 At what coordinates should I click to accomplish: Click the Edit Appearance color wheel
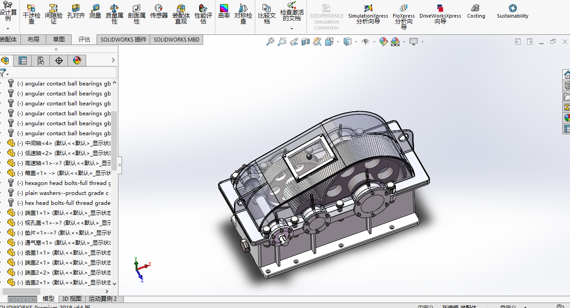click(383, 42)
